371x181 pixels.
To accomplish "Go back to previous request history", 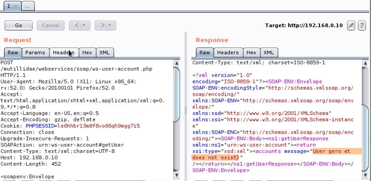I will tap(79, 26).
